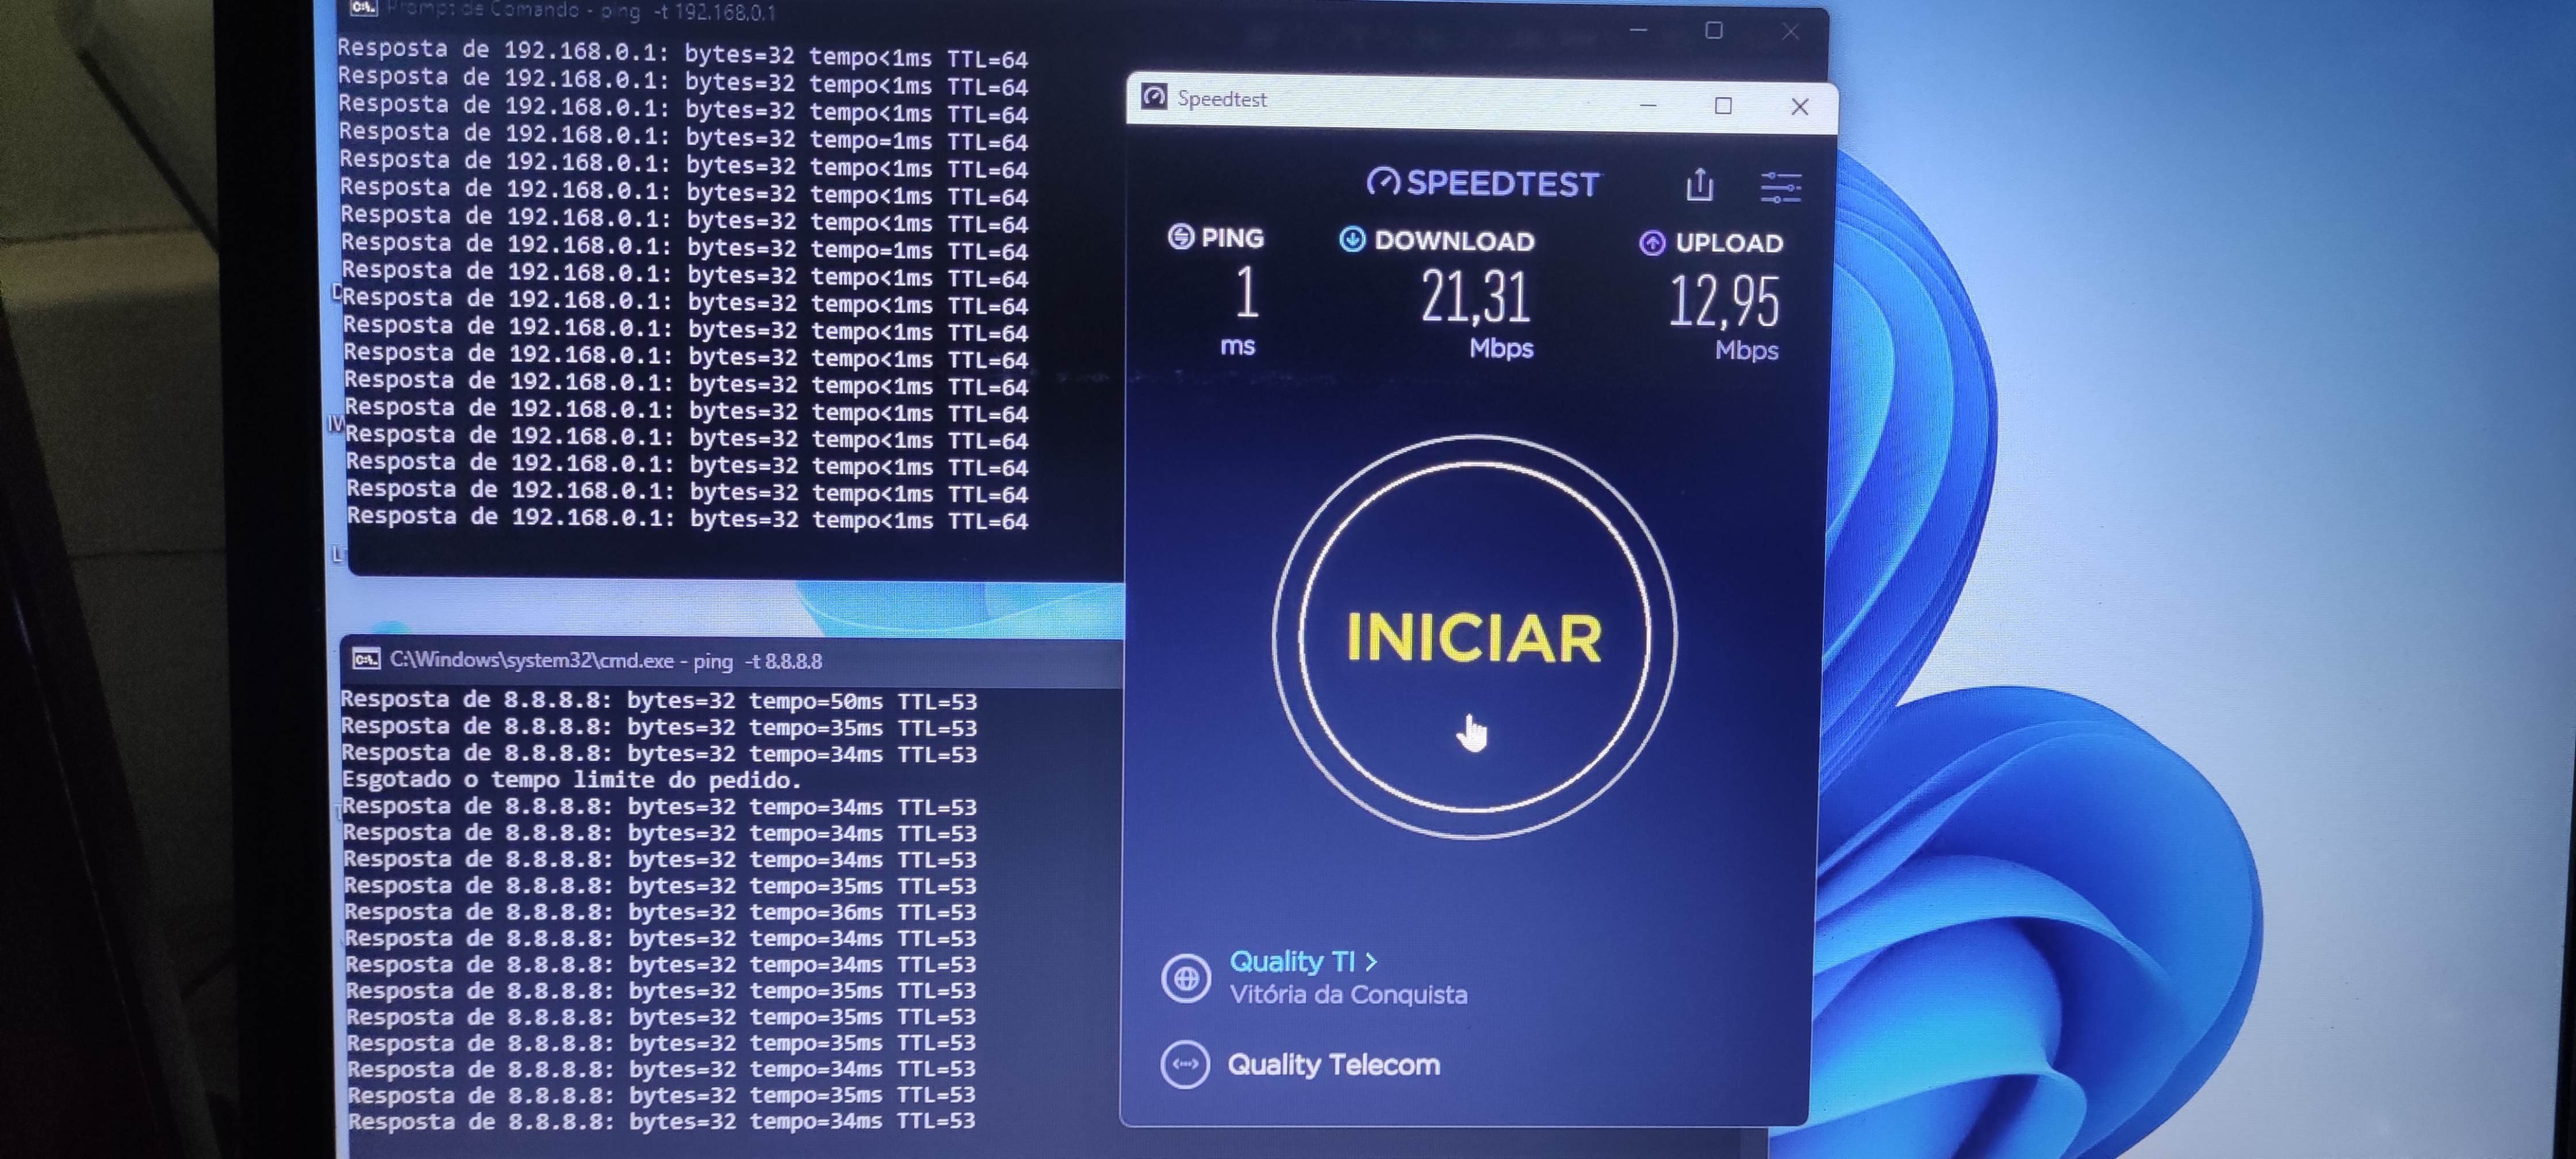Open the share results icon
This screenshot has height=1159, width=2576.
(x=1699, y=185)
